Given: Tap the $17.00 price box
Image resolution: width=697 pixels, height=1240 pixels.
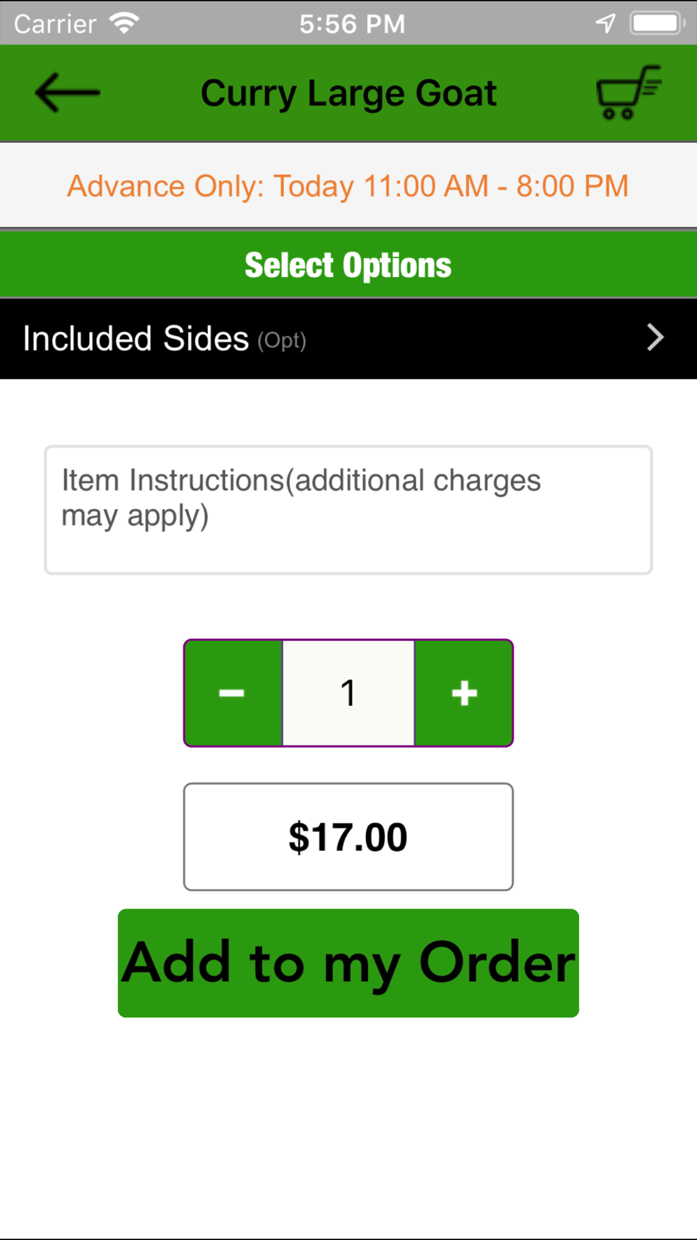Looking at the screenshot, I should (348, 837).
